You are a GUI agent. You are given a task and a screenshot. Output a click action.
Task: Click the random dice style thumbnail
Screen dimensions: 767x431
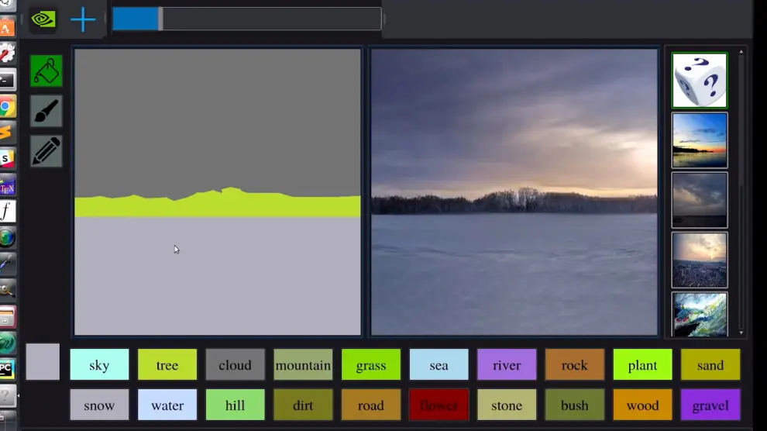pos(700,81)
